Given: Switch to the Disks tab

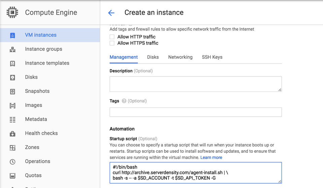Looking at the screenshot, I should pyautogui.click(x=153, y=57).
